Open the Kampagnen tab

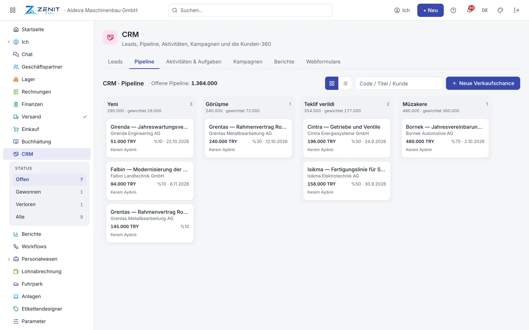coord(248,62)
